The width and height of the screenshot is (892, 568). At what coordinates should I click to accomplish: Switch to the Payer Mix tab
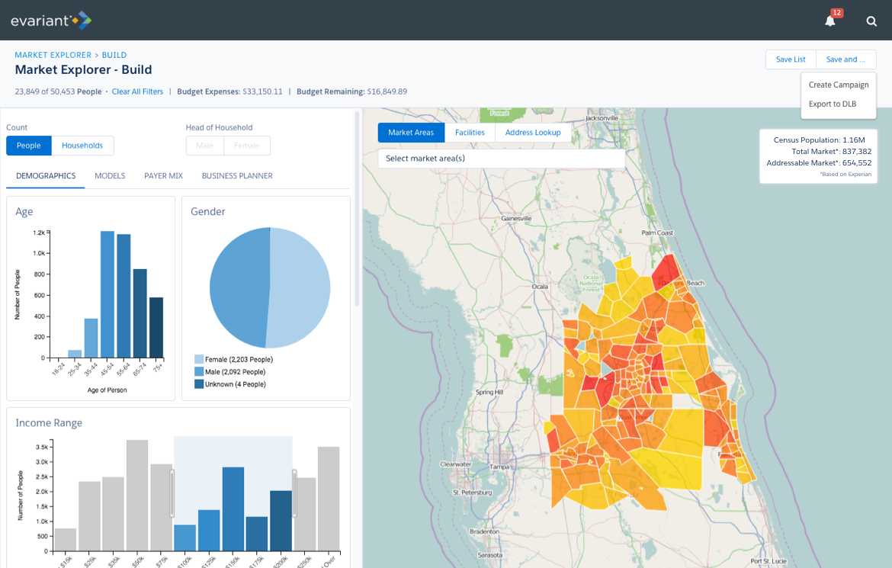coord(163,175)
